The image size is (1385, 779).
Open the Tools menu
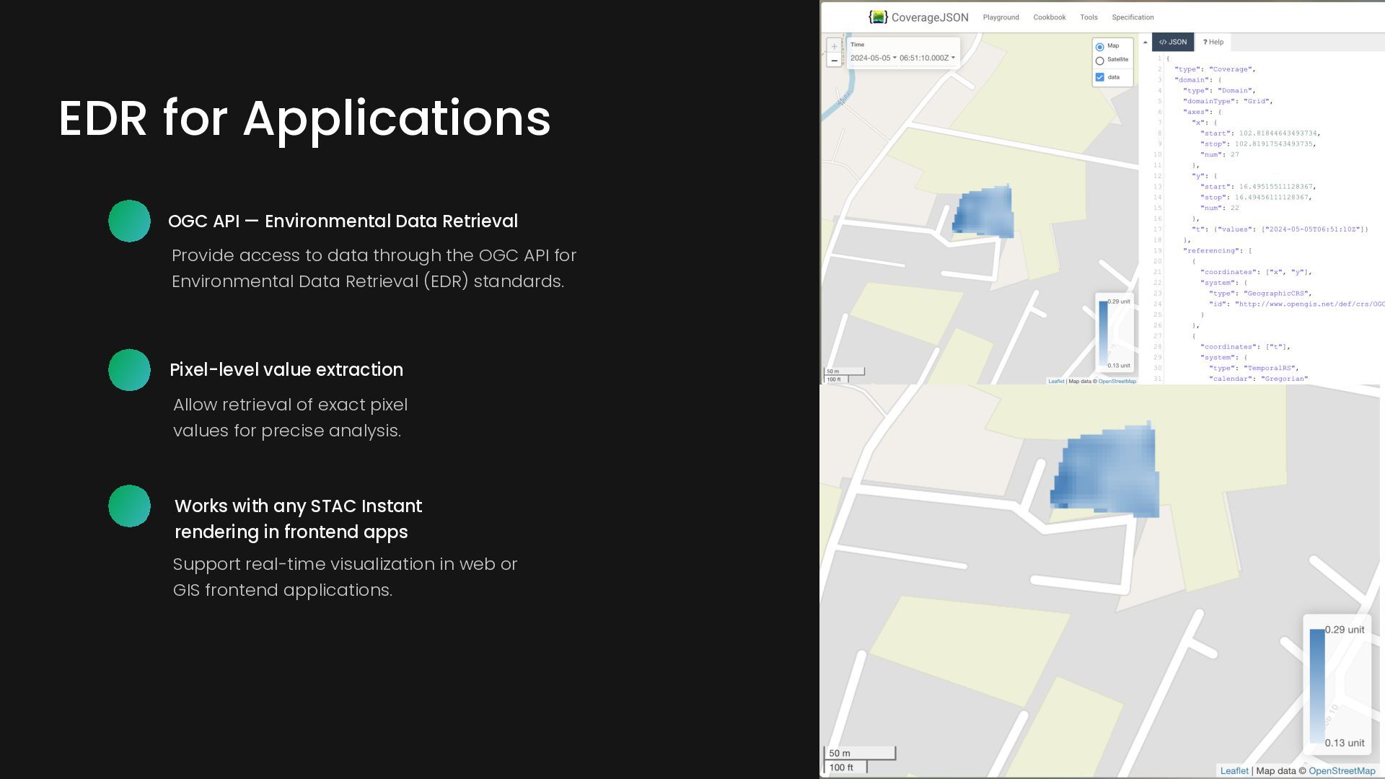(x=1089, y=17)
